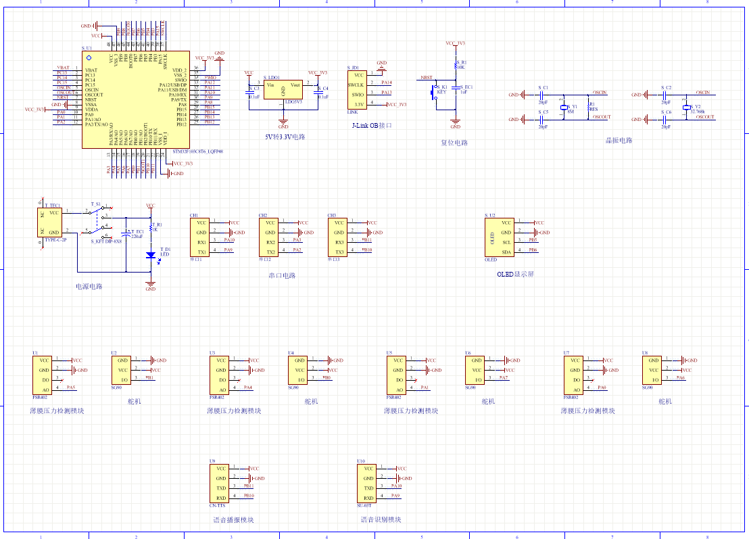Select the T_D1 LED diode symbol
749x539 pixels.
[150, 256]
